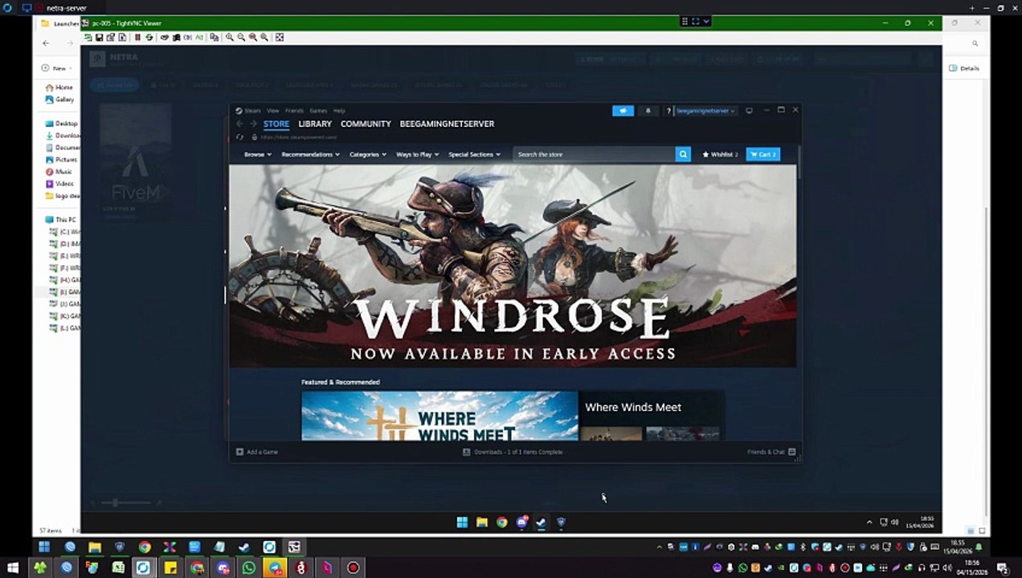Open the View menu in Steam
Screen dimensions: 1022x578
pos(273,111)
